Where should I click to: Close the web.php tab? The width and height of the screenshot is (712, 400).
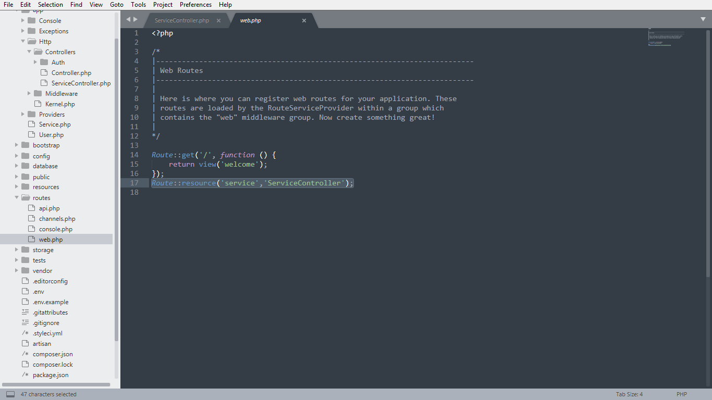point(304,21)
